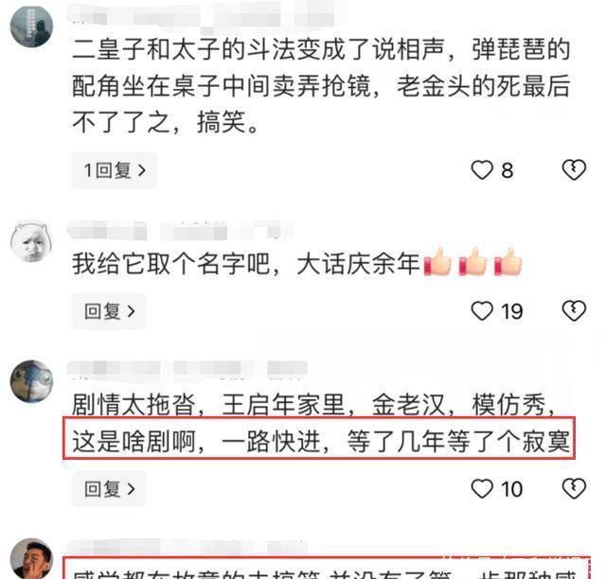This screenshot has height=579, width=606.
Task: Like the comment with 8 likes
Action: pos(482,170)
